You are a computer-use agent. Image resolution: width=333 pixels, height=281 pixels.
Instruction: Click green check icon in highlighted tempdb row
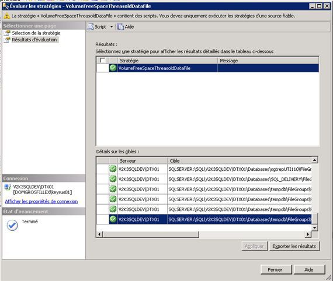(113, 219)
